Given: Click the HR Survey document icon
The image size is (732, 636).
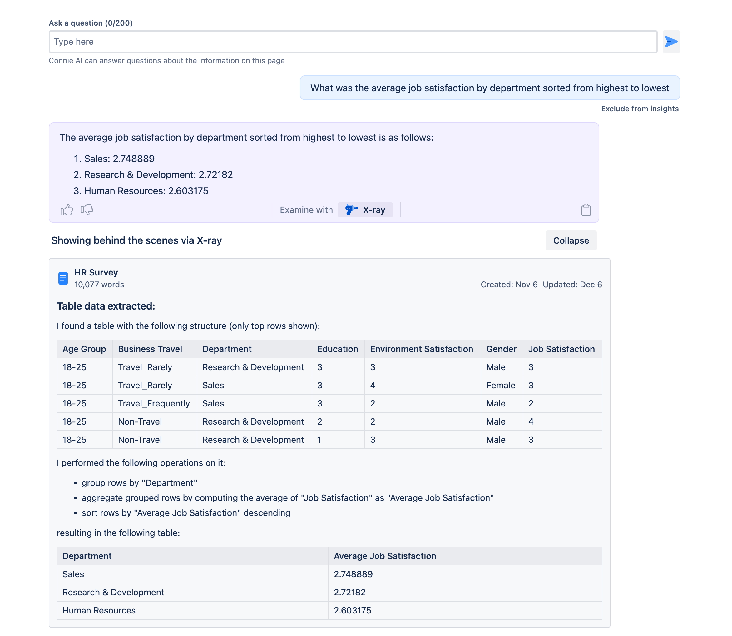Looking at the screenshot, I should click(x=63, y=278).
